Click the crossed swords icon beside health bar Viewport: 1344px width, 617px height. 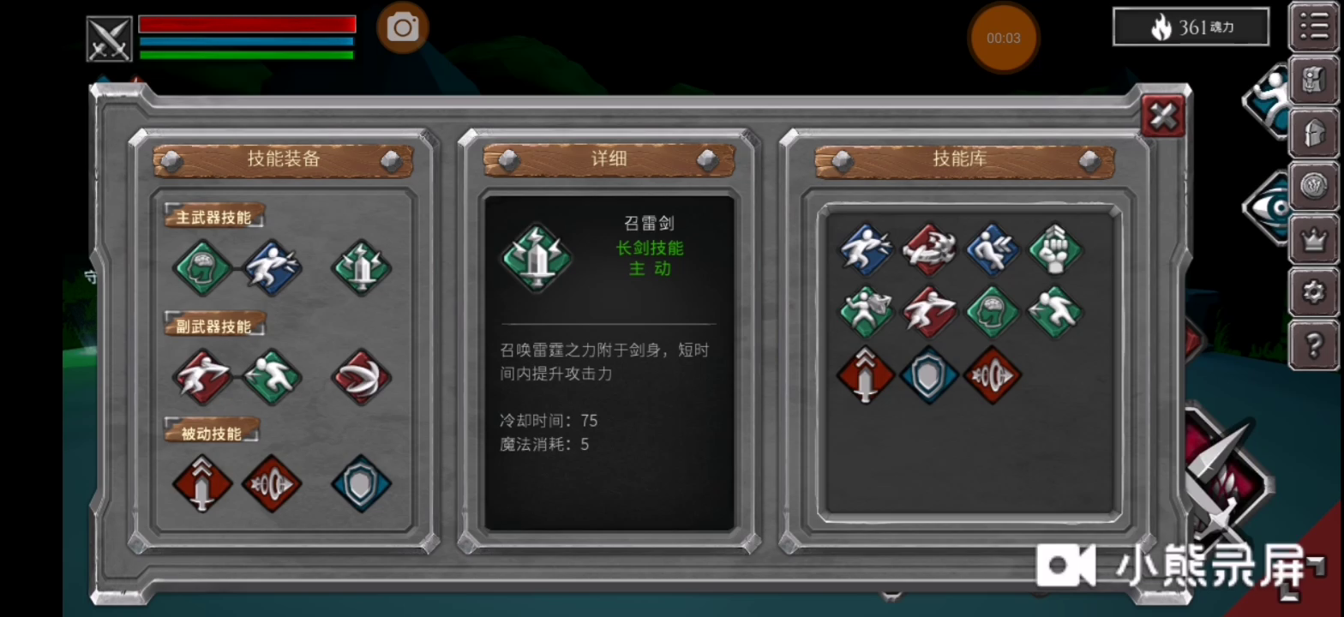[x=110, y=39]
